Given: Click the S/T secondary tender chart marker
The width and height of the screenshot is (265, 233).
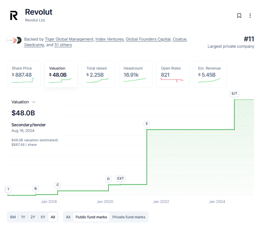Looking at the screenshot, I should 234,94.
